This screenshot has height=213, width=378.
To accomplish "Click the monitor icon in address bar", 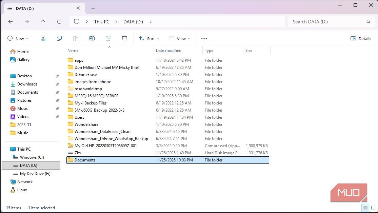I will click(x=77, y=22).
